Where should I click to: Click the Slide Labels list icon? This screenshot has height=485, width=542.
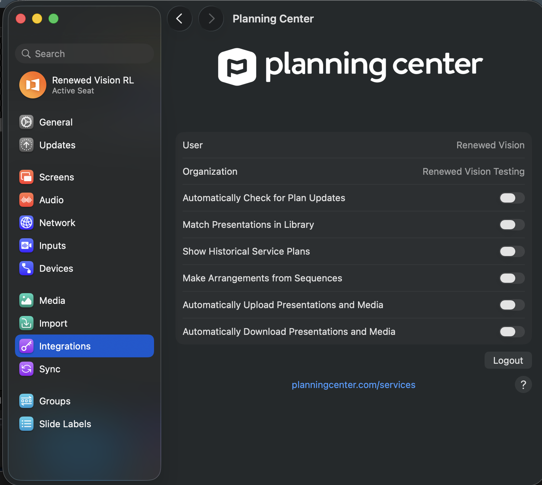pos(26,424)
